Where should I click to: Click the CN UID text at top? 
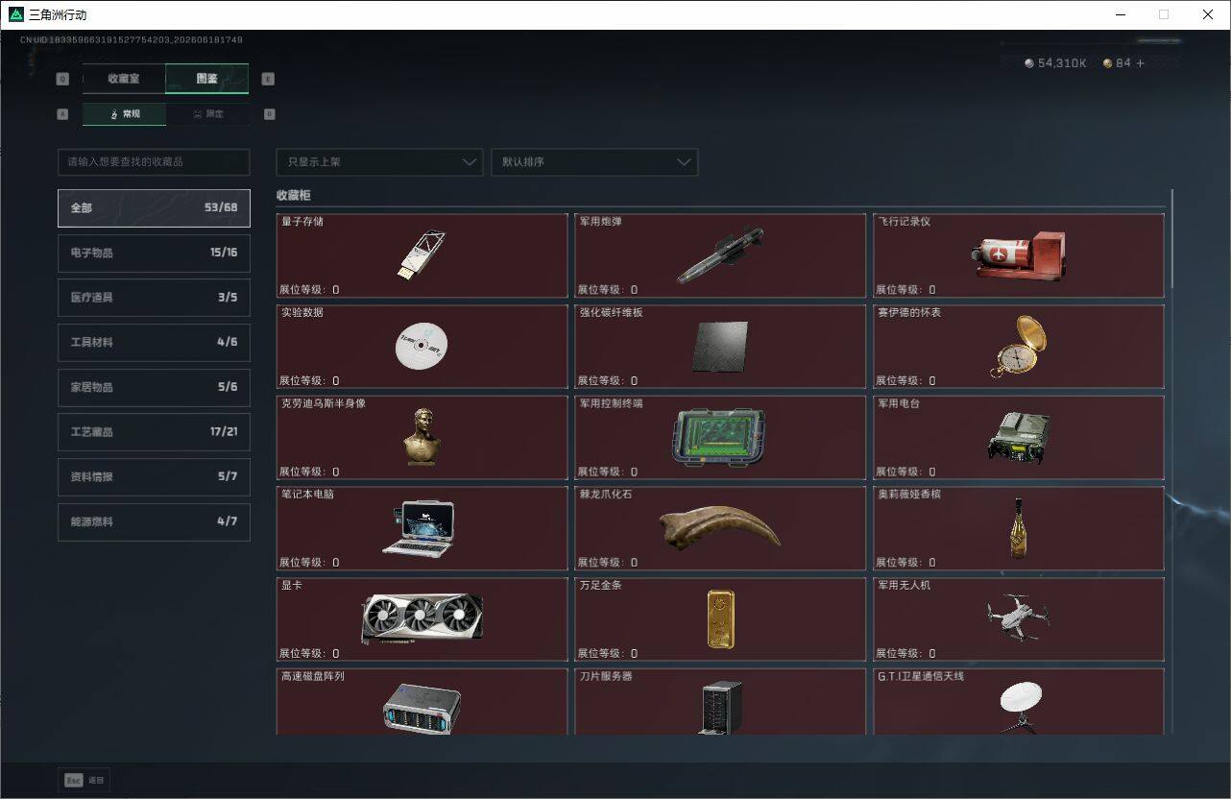131,40
